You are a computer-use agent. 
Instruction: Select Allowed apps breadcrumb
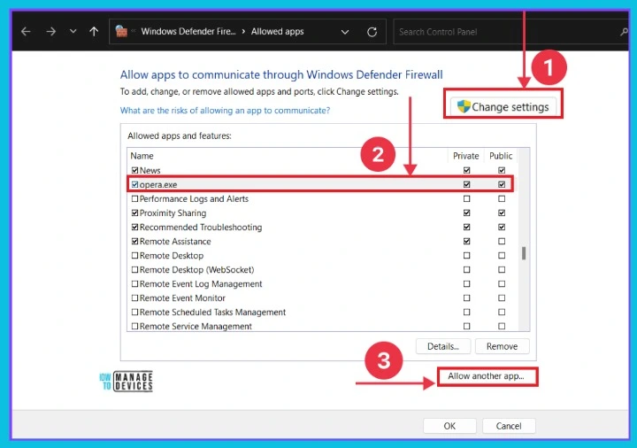[277, 31]
